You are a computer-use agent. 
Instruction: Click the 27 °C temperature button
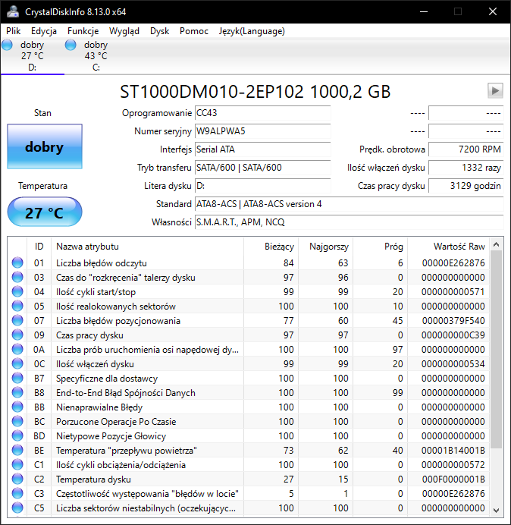point(45,212)
